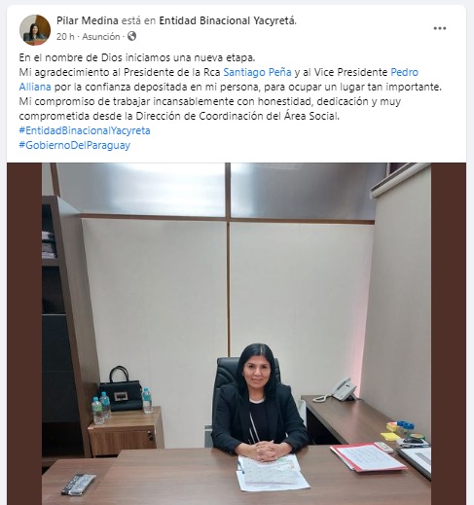Click the 'Alliana' tagged name on second line
This screenshot has height=505, width=474.
pos(35,87)
